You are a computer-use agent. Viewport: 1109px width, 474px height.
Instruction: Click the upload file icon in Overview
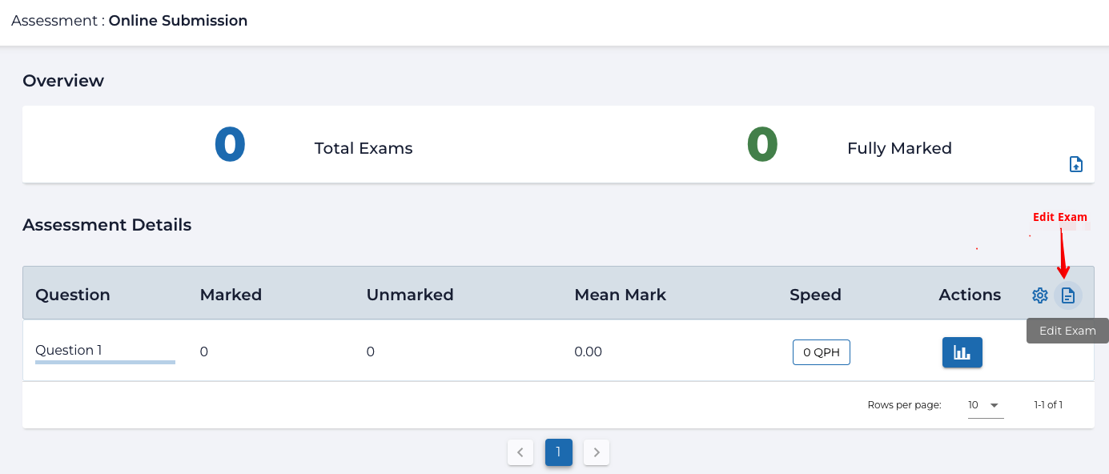(1076, 164)
